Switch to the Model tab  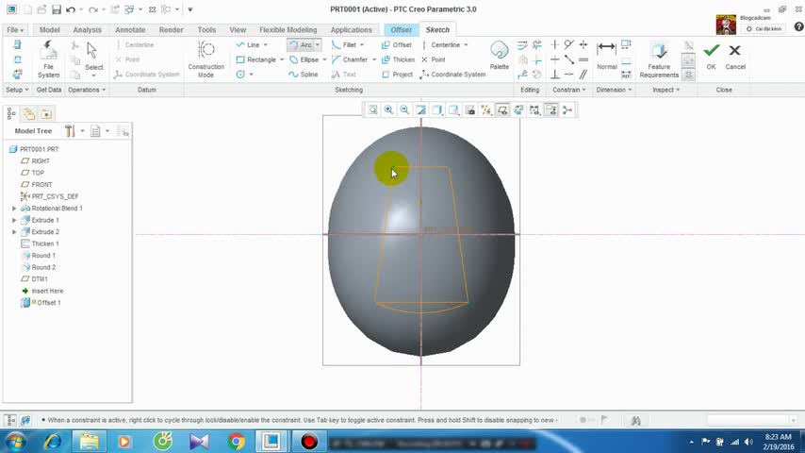coord(50,30)
